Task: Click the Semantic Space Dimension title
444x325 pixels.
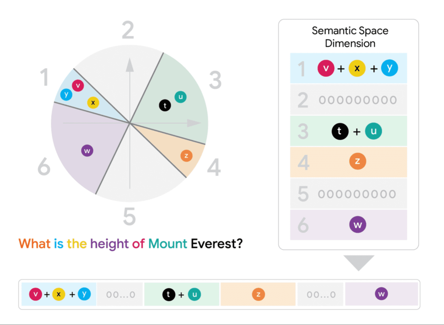Action: click(350, 37)
